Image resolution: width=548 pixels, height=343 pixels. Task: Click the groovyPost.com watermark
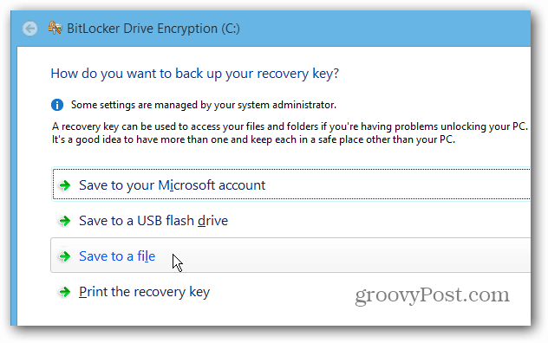pos(433,295)
